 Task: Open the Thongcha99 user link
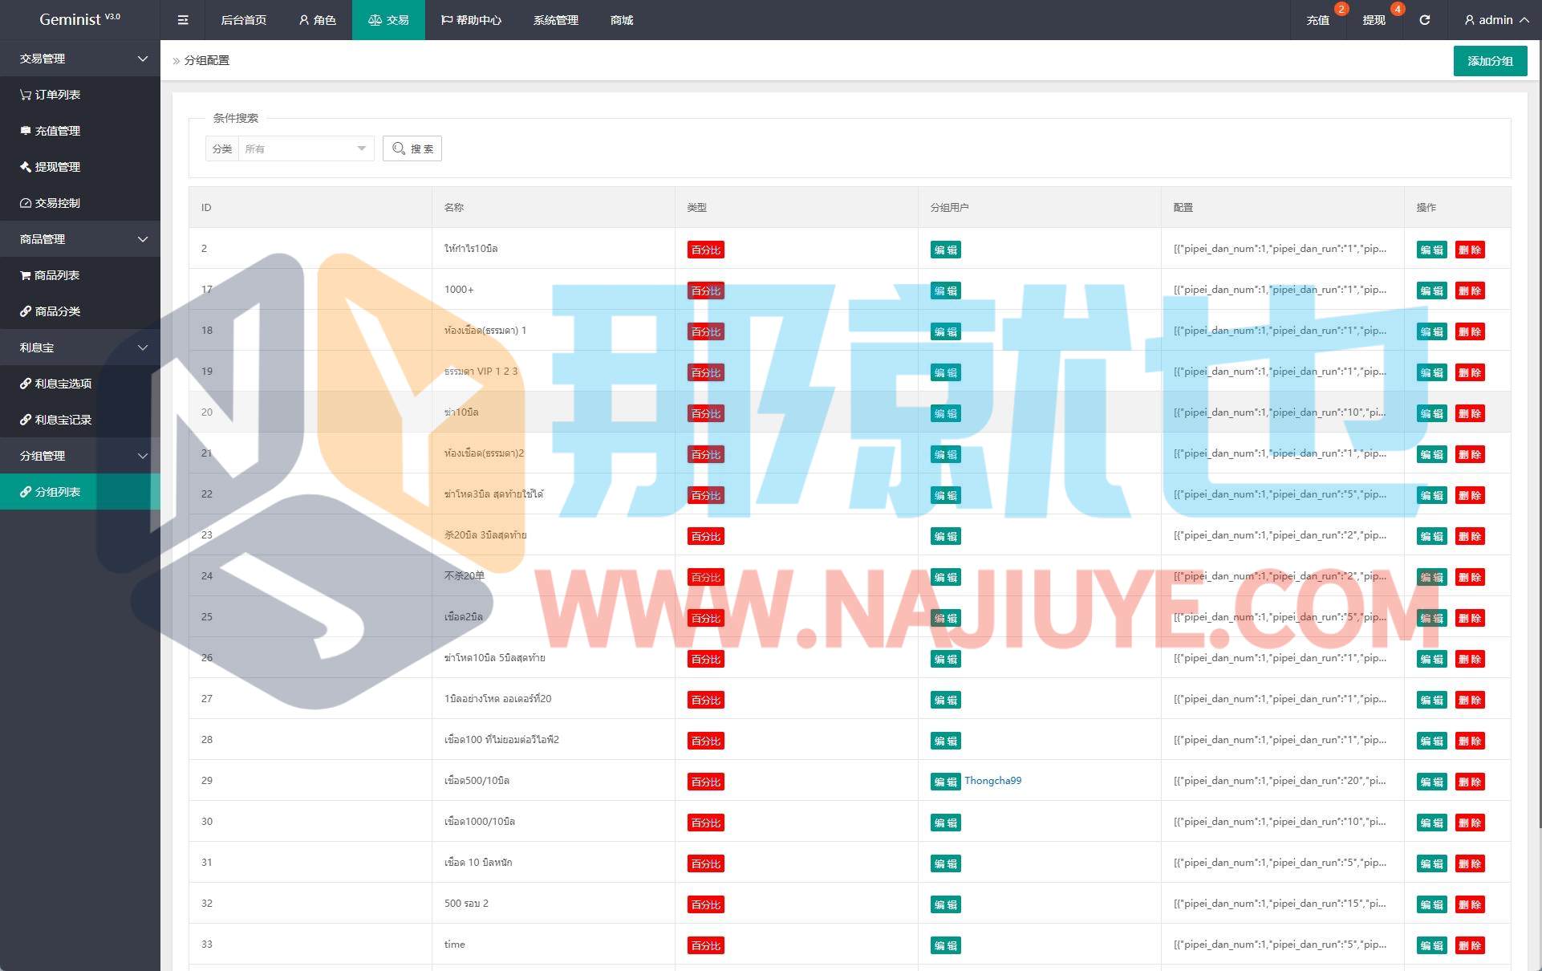(992, 781)
